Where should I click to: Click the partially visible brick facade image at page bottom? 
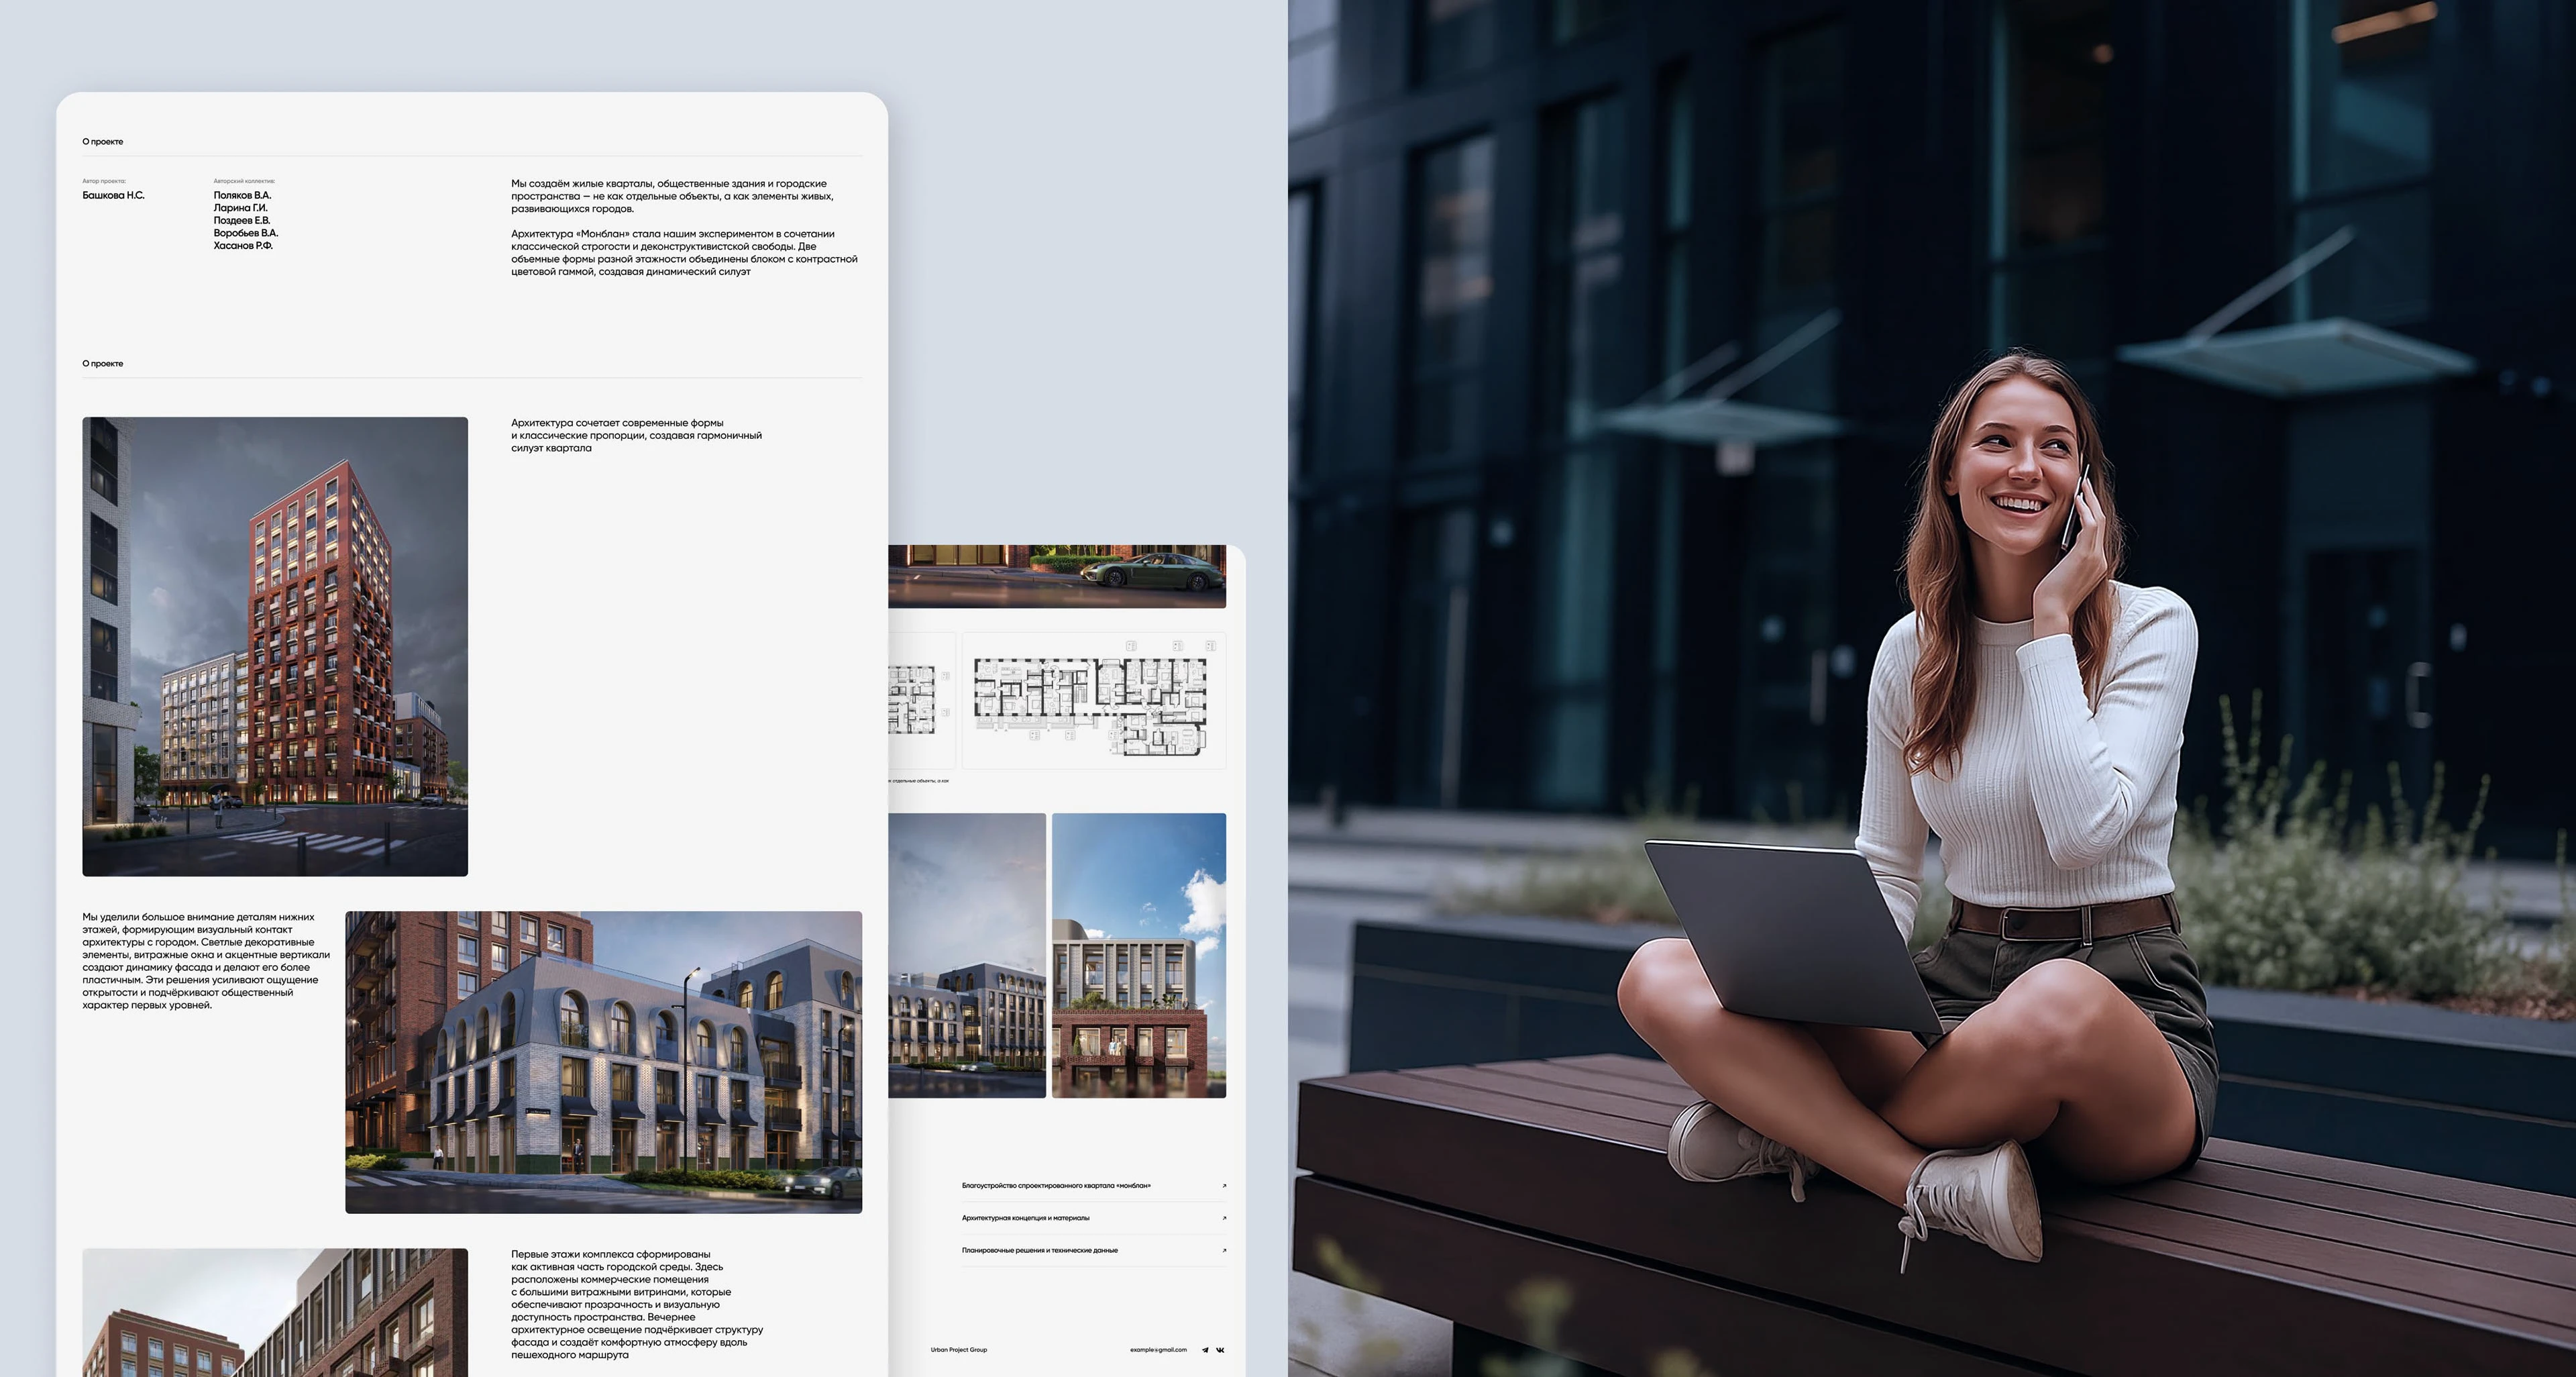tap(275, 1312)
